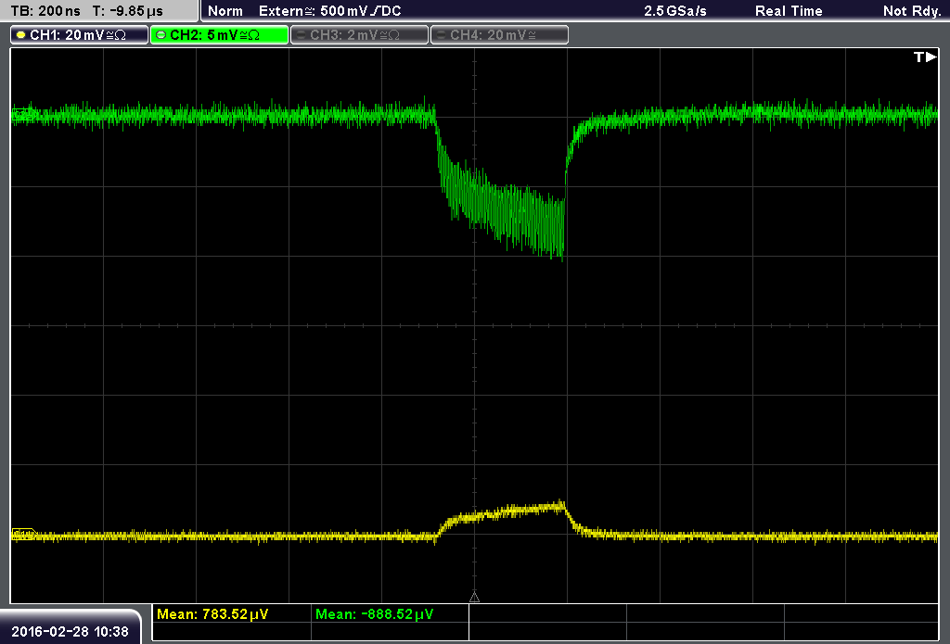Click the 2016-02-28 10:38 date stamp
The height and width of the screenshot is (644, 950).
(71, 631)
